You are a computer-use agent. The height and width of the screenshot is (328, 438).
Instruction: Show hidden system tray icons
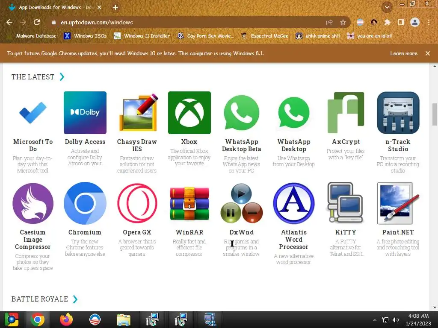[x=375, y=320]
